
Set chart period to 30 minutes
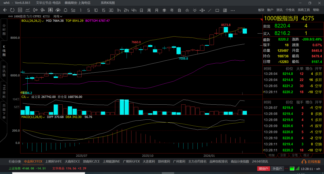(x=111, y=10)
